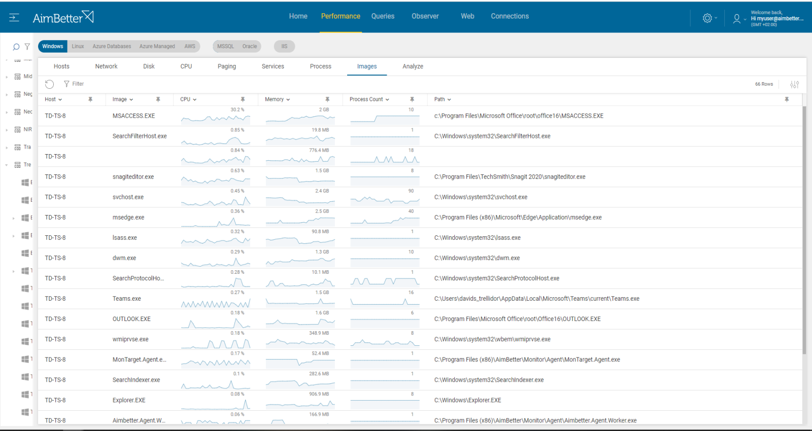Switch to the Process tab
812x431 pixels.
(321, 66)
